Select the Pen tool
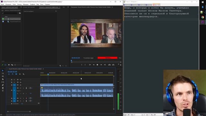This screenshot has width=206, height=116. coord(3,85)
